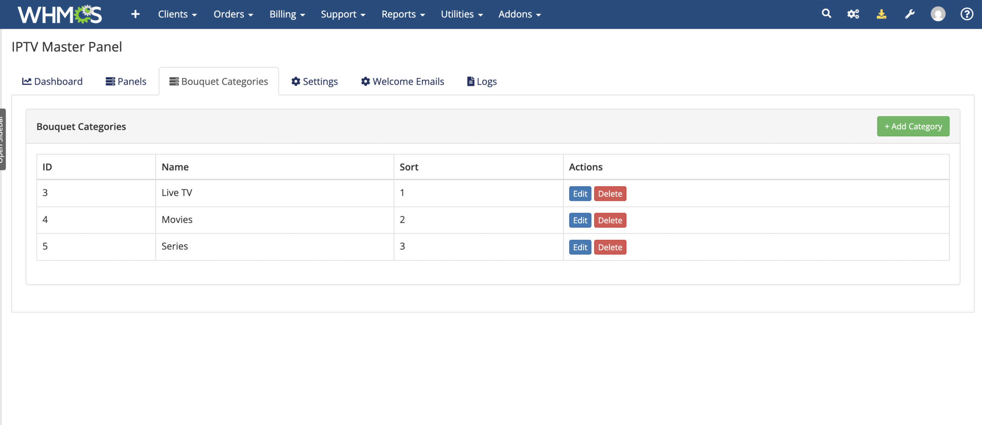Expand the Orders dropdown menu

[233, 14]
